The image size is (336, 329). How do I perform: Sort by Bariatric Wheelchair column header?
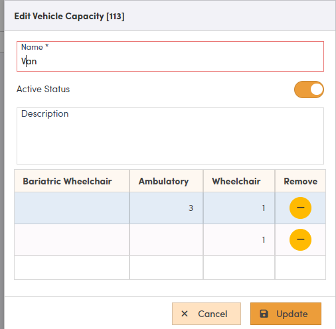coord(72,181)
